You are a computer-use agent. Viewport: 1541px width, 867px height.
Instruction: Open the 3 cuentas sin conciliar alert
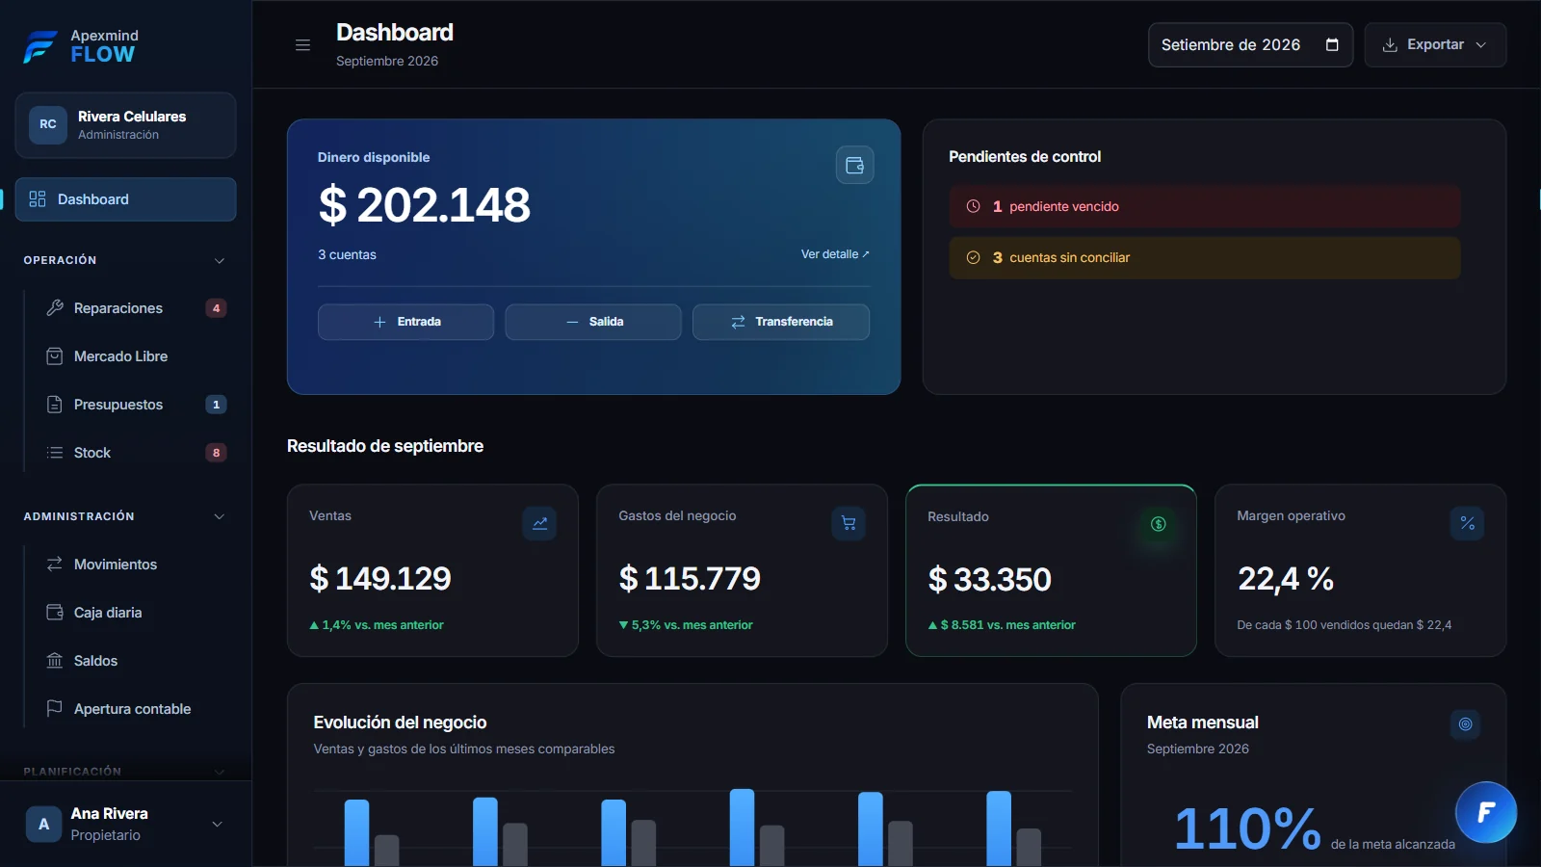coord(1205,257)
